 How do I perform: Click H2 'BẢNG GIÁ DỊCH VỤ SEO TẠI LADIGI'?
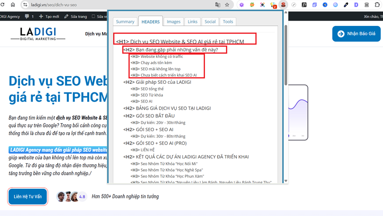pos(167,108)
